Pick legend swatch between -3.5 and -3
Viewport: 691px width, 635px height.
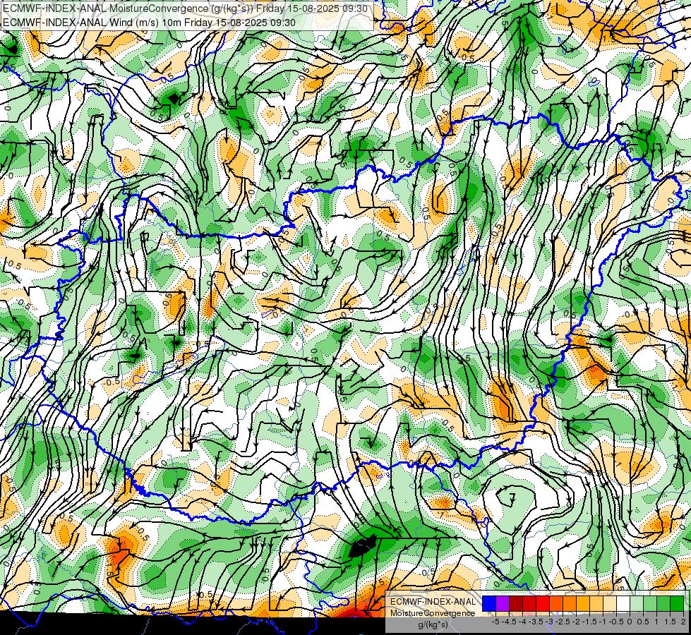click(x=543, y=604)
